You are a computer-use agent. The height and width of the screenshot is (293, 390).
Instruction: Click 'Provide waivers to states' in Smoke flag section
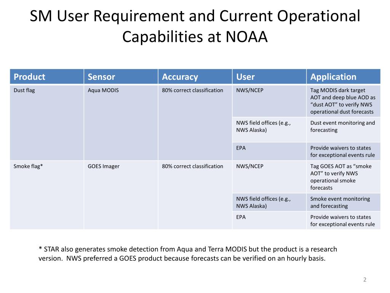344,220
